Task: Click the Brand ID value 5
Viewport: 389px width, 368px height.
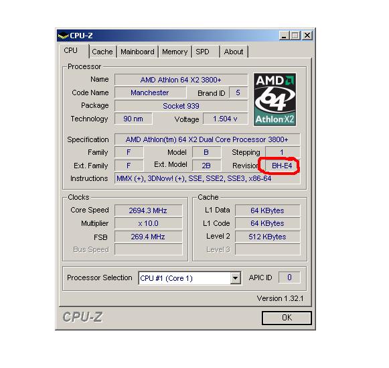Action: pos(238,93)
